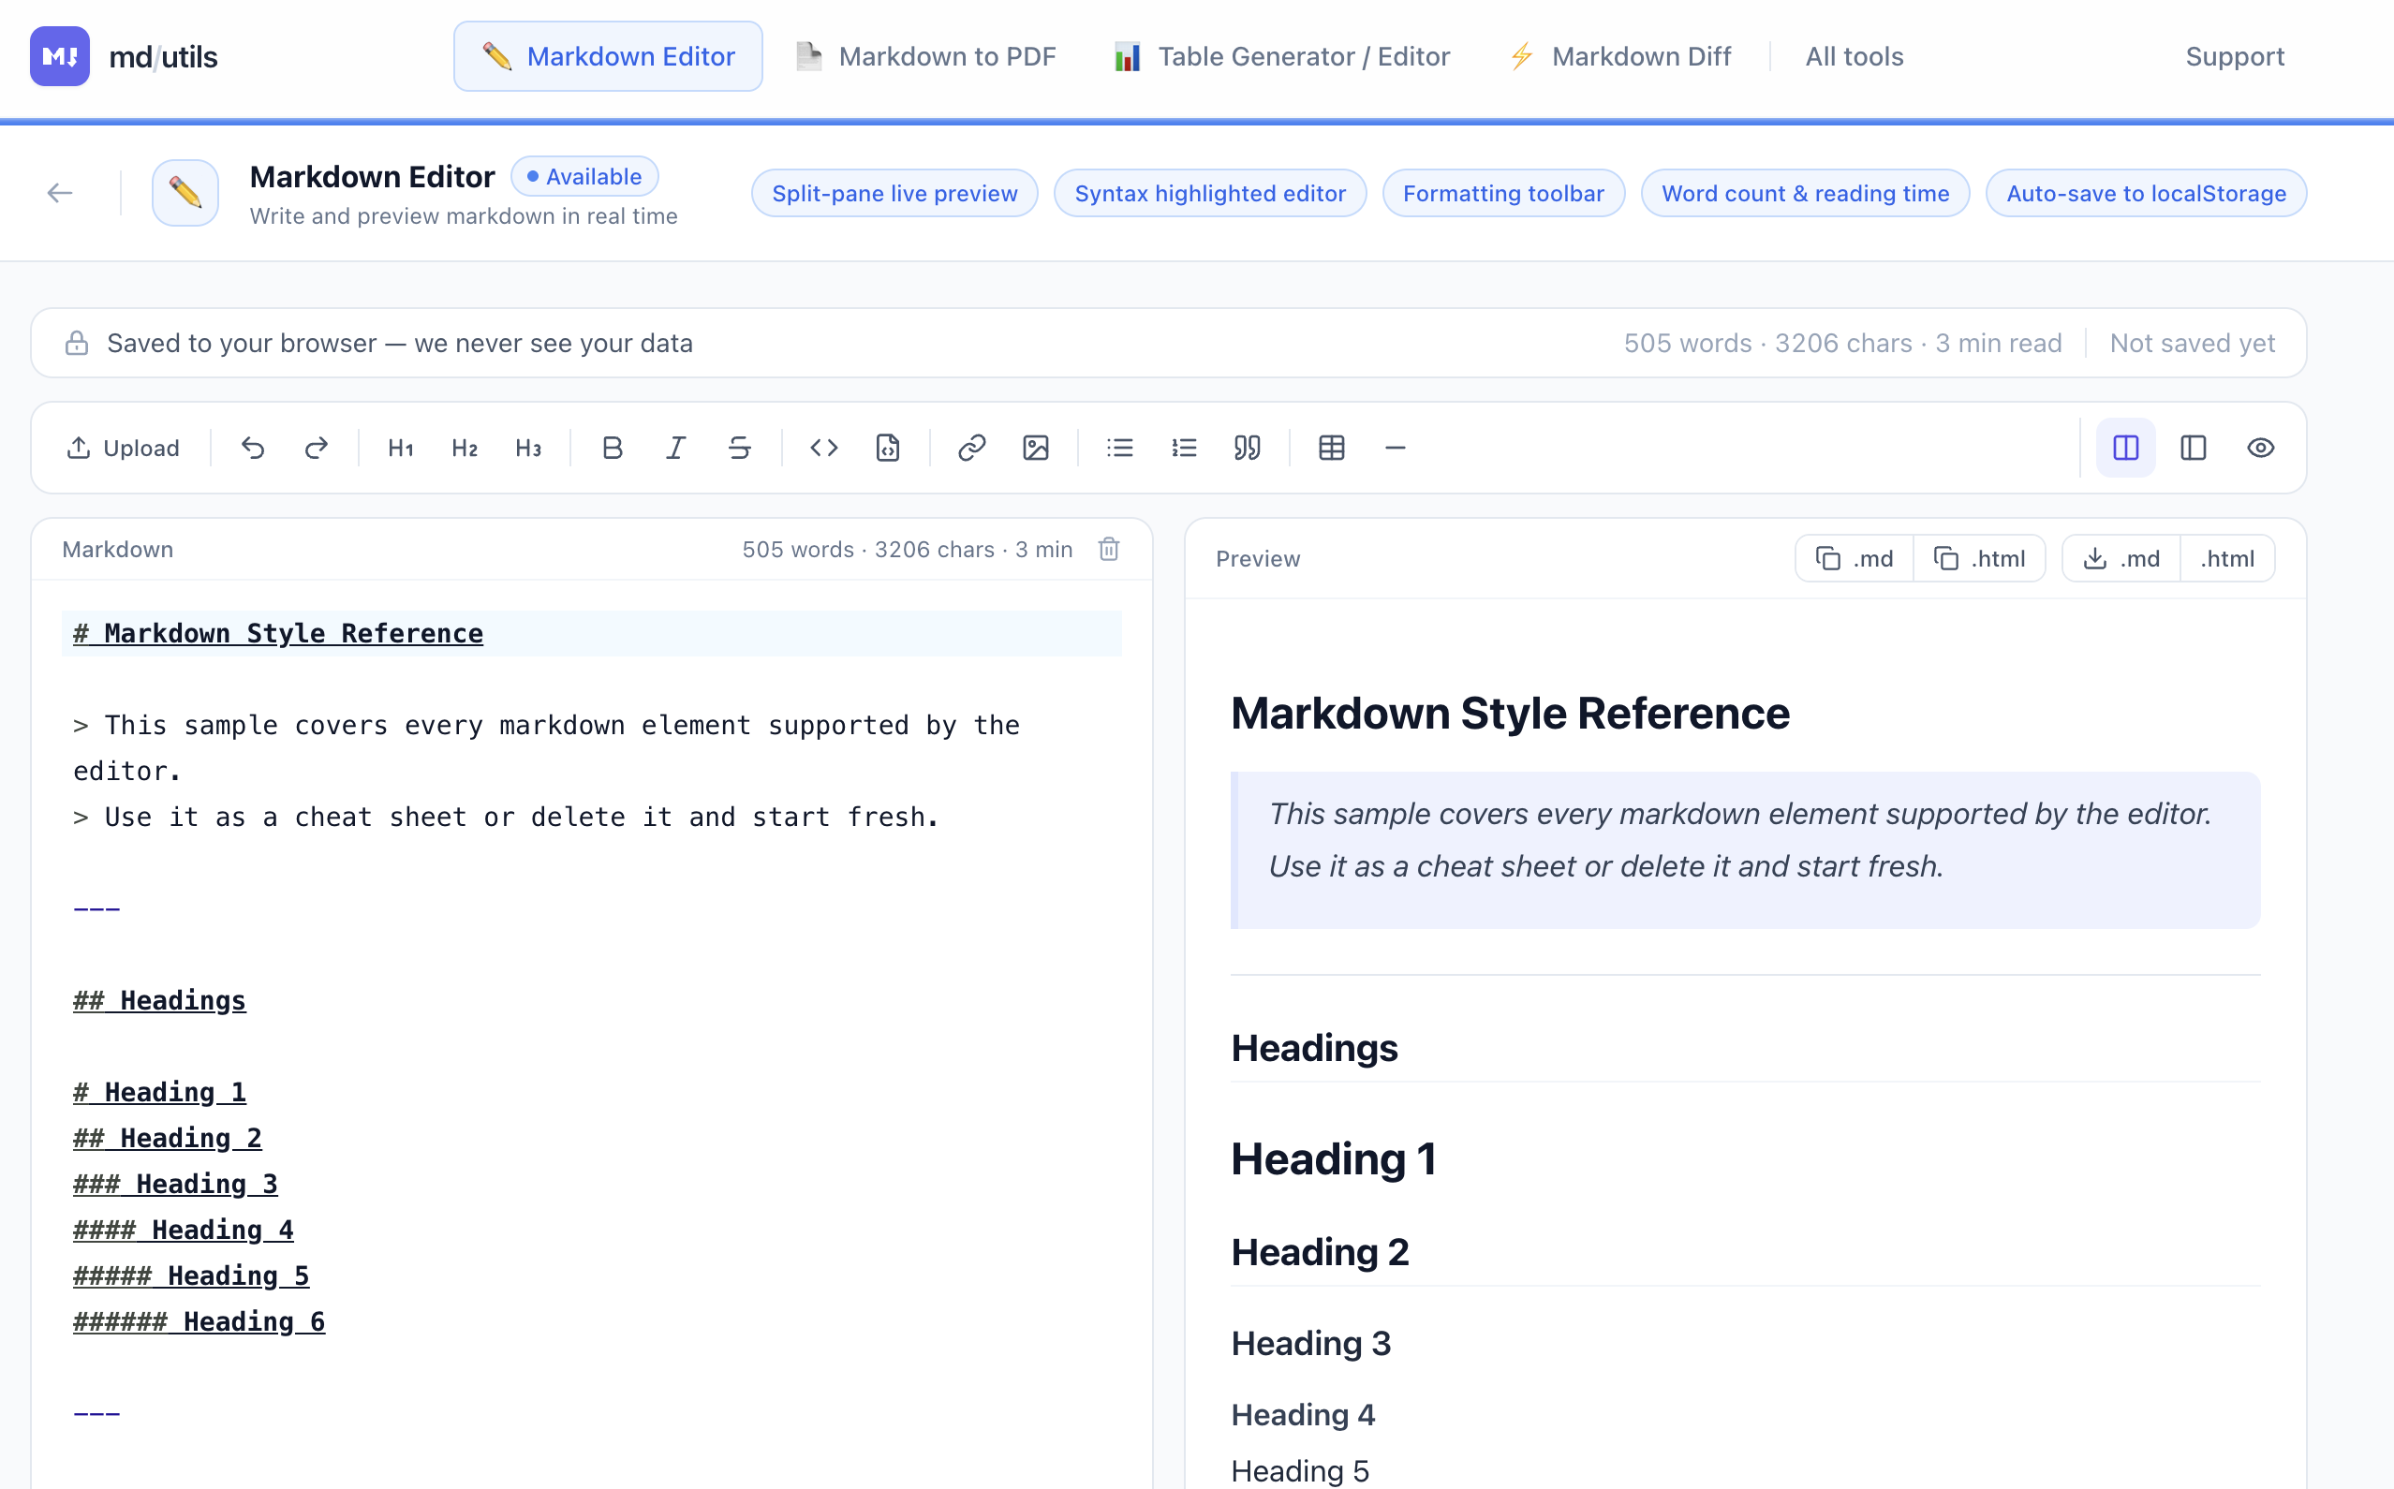This screenshot has width=2394, height=1489.
Task: Apply Heading 1 formatting
Action: [400, 448]
